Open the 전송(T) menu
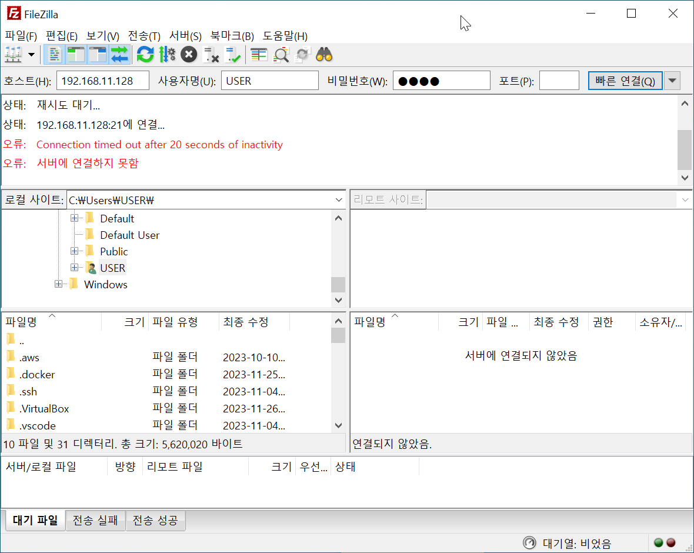 coord(144,36)
